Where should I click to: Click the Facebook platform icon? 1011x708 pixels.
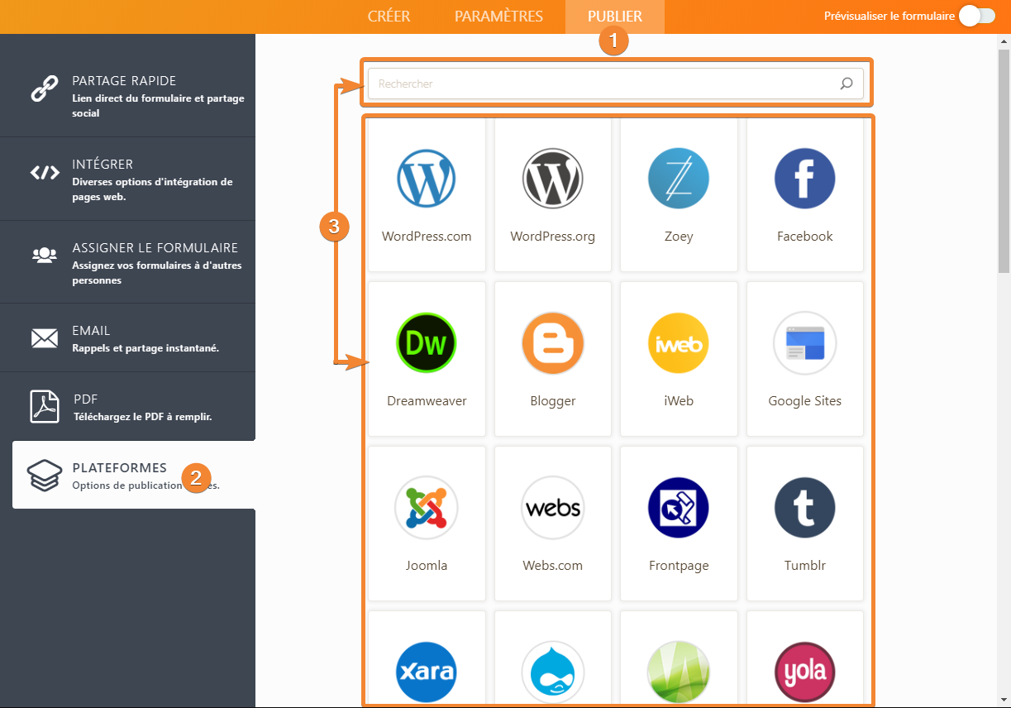coord(805,178)
